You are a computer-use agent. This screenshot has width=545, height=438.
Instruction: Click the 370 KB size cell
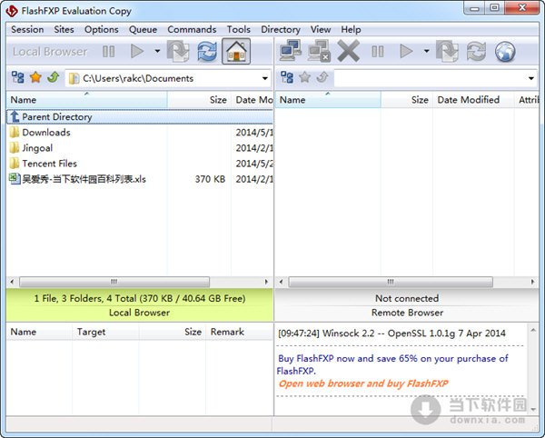click(210, 179)
